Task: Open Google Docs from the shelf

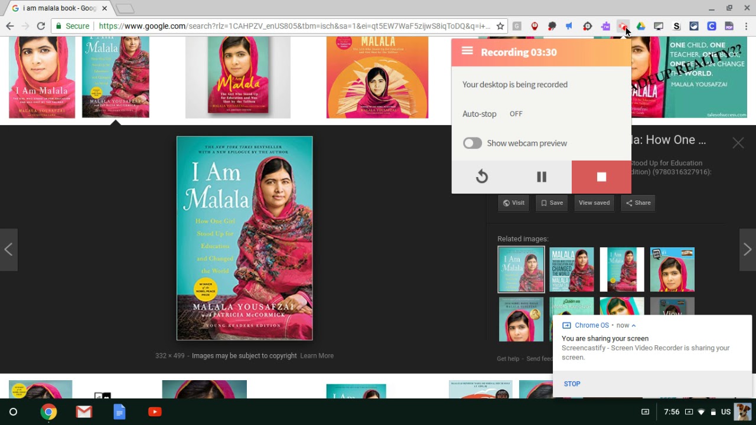Action: pyautogui.click(x=119, y=412)
